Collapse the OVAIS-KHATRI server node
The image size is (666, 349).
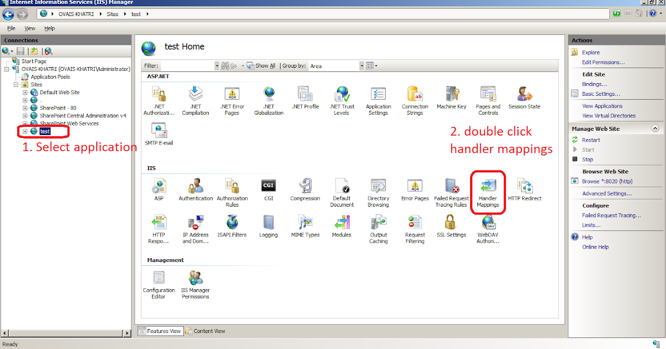[7, 69]
